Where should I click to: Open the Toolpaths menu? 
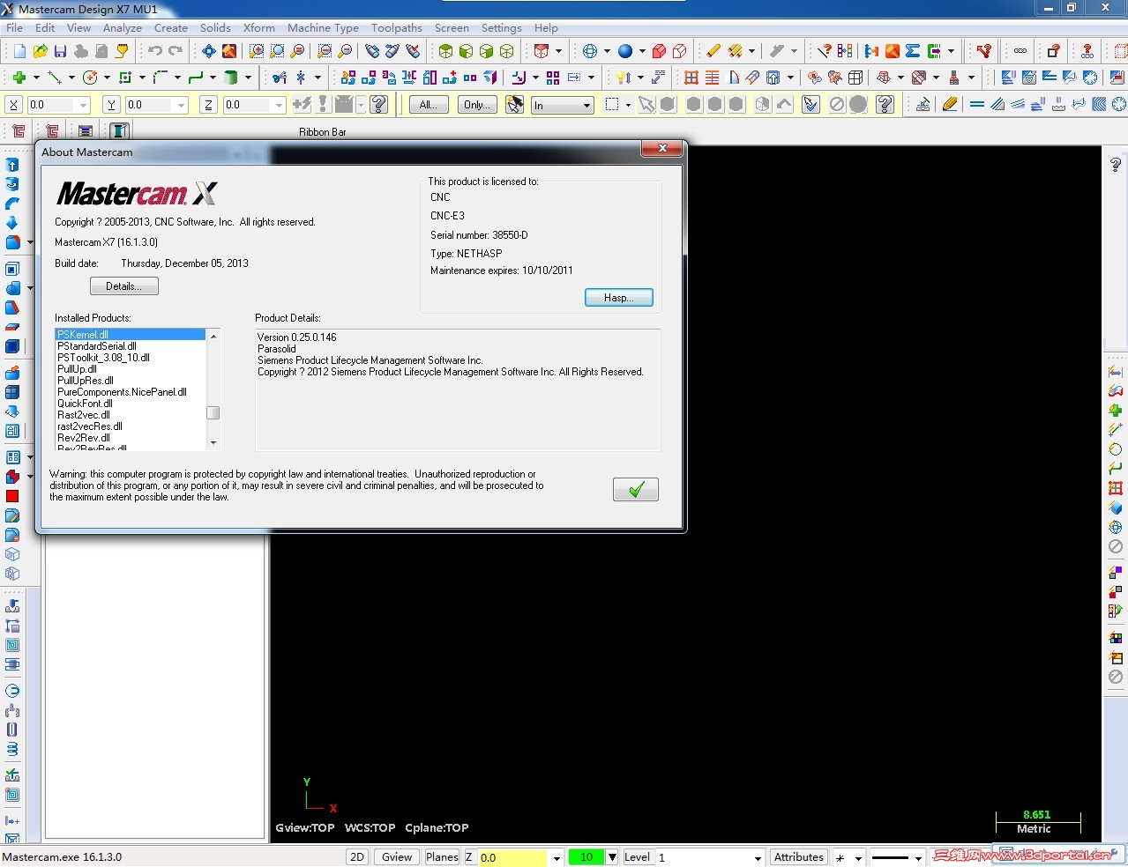[397, 28]
